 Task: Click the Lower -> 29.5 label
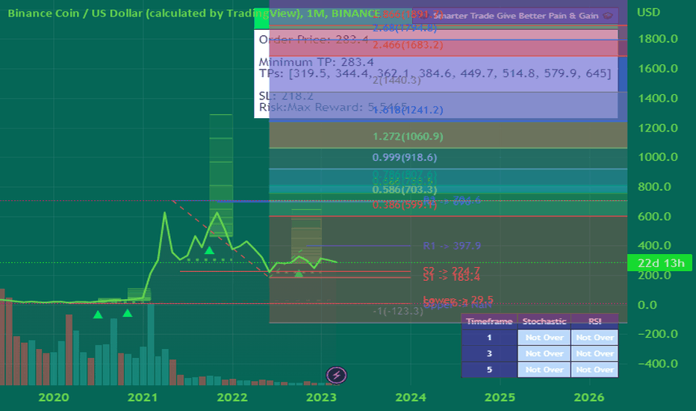point(458,300)
